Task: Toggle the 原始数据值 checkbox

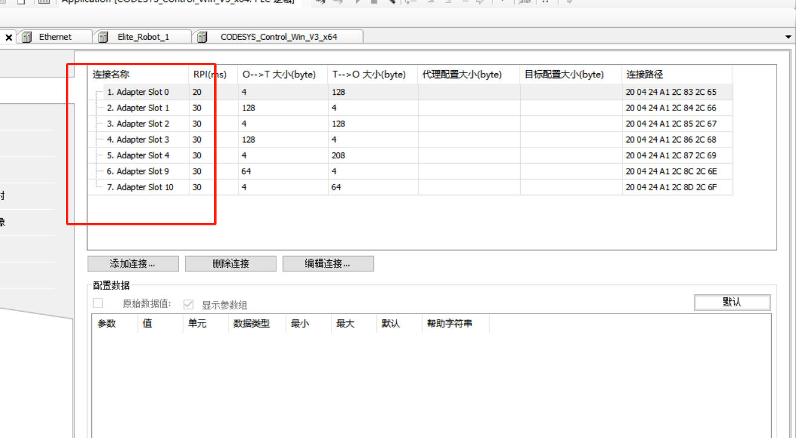Action: click(97, 303)
